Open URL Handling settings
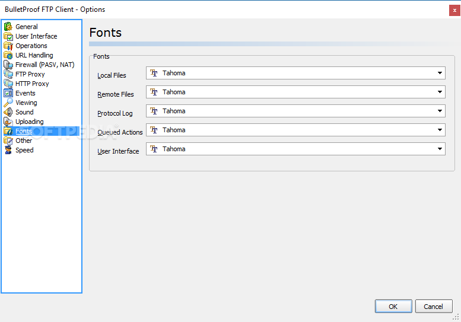This screenshot has height=322, width=461. pyautogui.click(x=34, y=55)
